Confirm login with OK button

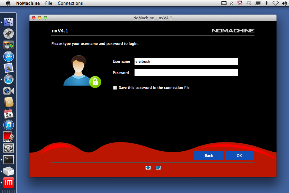coord(239,156)
